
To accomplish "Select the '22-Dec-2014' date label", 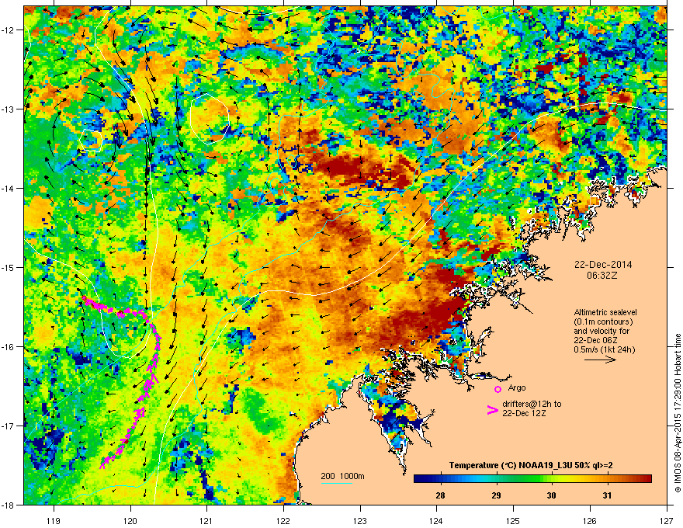I will coord(603,265).
